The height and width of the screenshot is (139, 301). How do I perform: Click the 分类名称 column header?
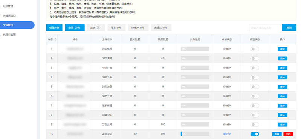point(107,40)
